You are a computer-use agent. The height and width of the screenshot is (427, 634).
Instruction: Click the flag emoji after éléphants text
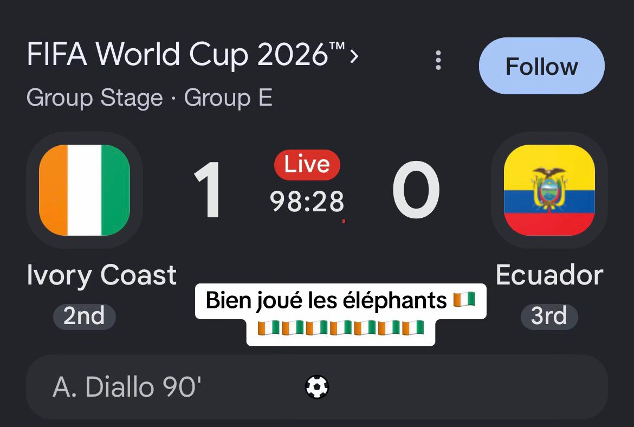(x=464, y=300)
